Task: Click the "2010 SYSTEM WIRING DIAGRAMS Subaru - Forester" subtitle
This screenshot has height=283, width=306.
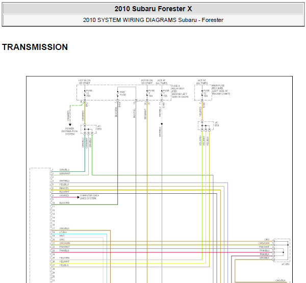Action: [153, 20]
